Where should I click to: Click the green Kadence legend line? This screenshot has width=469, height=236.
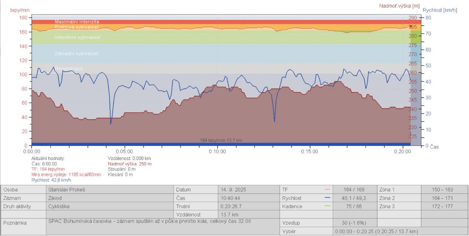327,206
